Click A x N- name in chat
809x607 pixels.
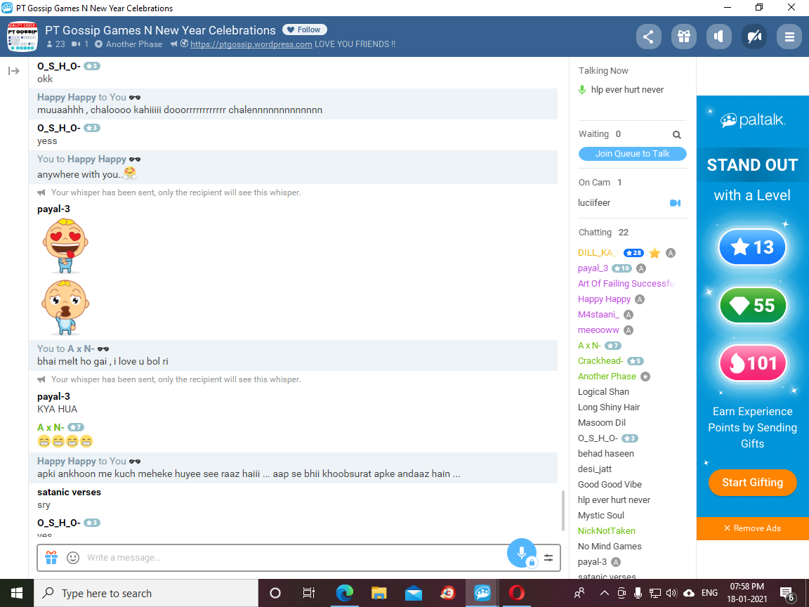tap(51, 427)
